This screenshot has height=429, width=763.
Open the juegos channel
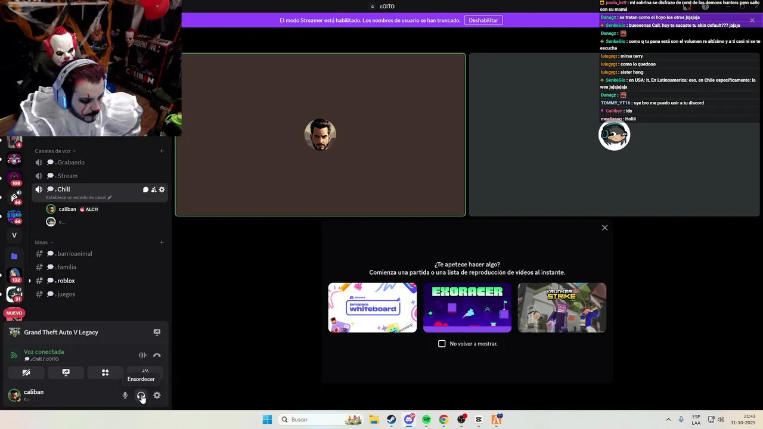coord(100,294)
